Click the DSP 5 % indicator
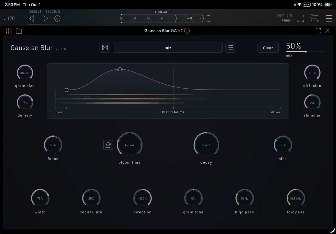The width and height of the screenshot is (336, 234). [285, 16]
